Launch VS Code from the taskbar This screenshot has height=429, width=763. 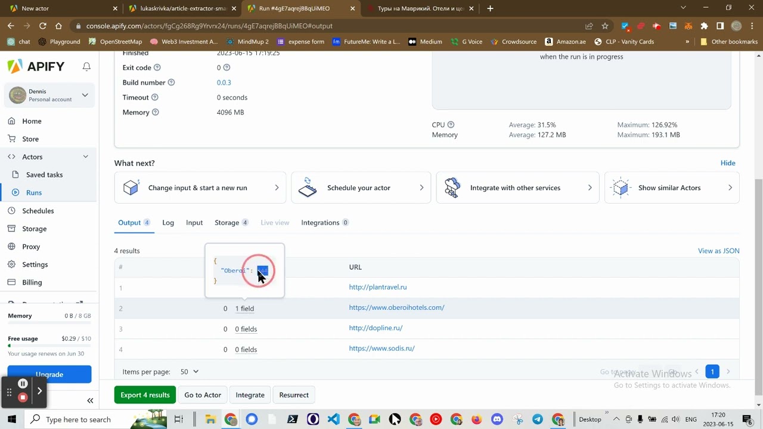[x=333, y=419]
